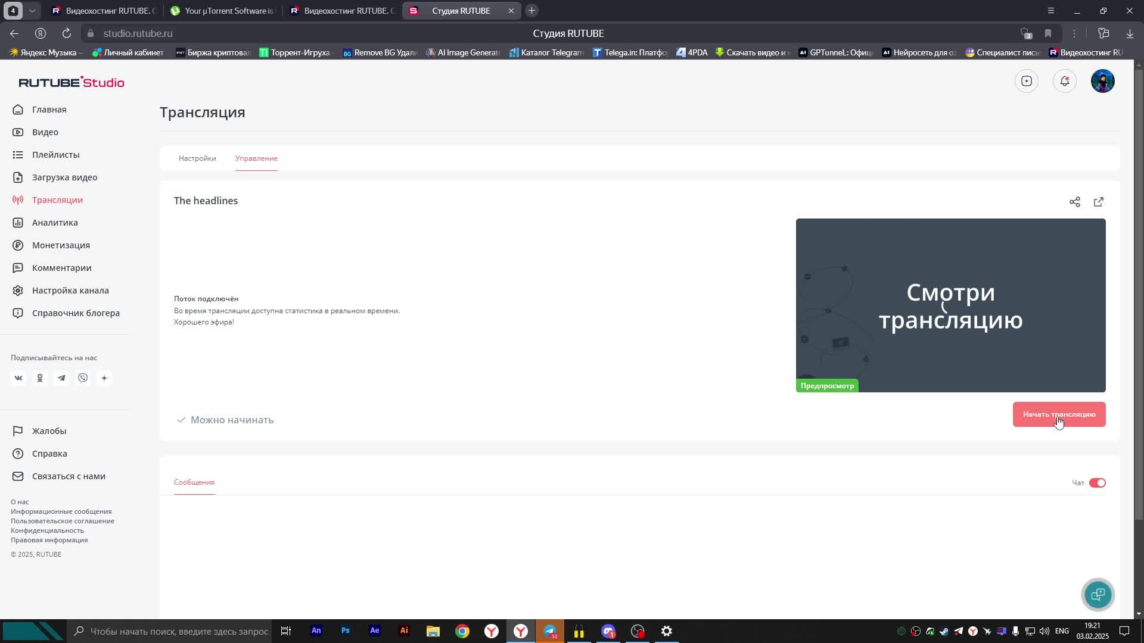Switch to the Настройки tab
The height and width of the screenshot is (643, 1144).
pos(197,158)
